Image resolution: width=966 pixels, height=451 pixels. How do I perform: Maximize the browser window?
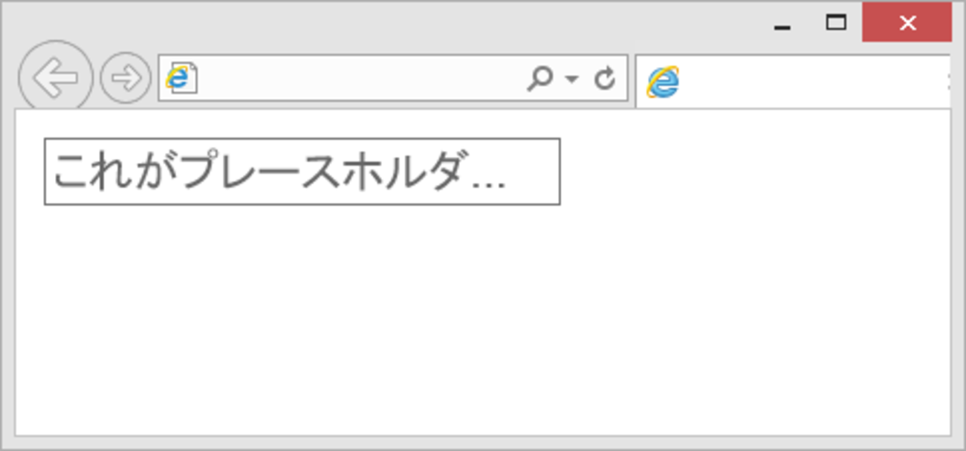[x=837, y=23]
